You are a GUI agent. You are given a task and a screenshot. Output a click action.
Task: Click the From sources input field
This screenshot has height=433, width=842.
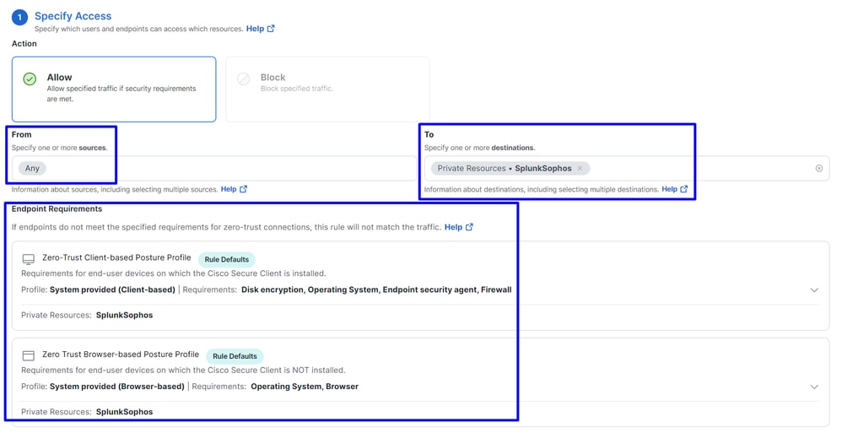pyautogui.click(x=214, y=168)
